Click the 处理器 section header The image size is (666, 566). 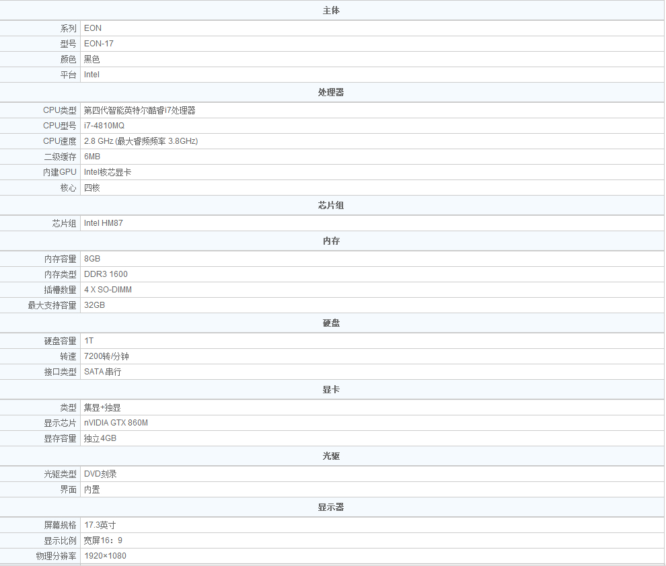pos(331,93)
